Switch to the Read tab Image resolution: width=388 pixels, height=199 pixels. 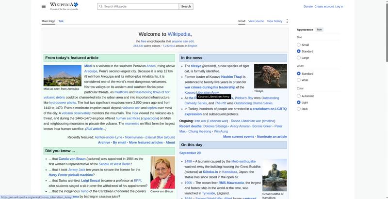242,21
